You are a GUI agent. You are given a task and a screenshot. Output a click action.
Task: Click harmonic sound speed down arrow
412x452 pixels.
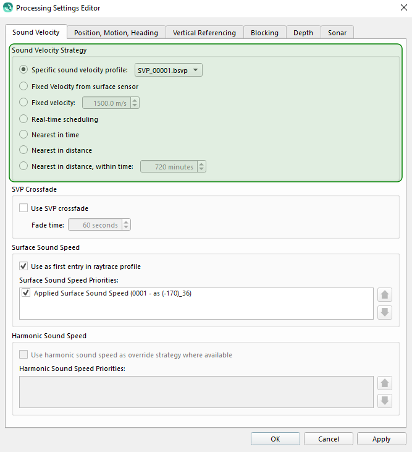pyautogui.click(x=385, y=400)
